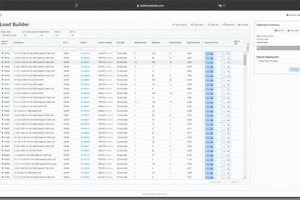Click the P.O. # filter input field

(x=70, y=48)
